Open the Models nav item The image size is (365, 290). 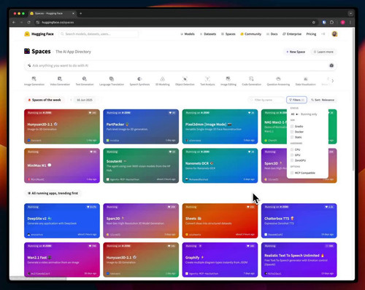point(188,34)
